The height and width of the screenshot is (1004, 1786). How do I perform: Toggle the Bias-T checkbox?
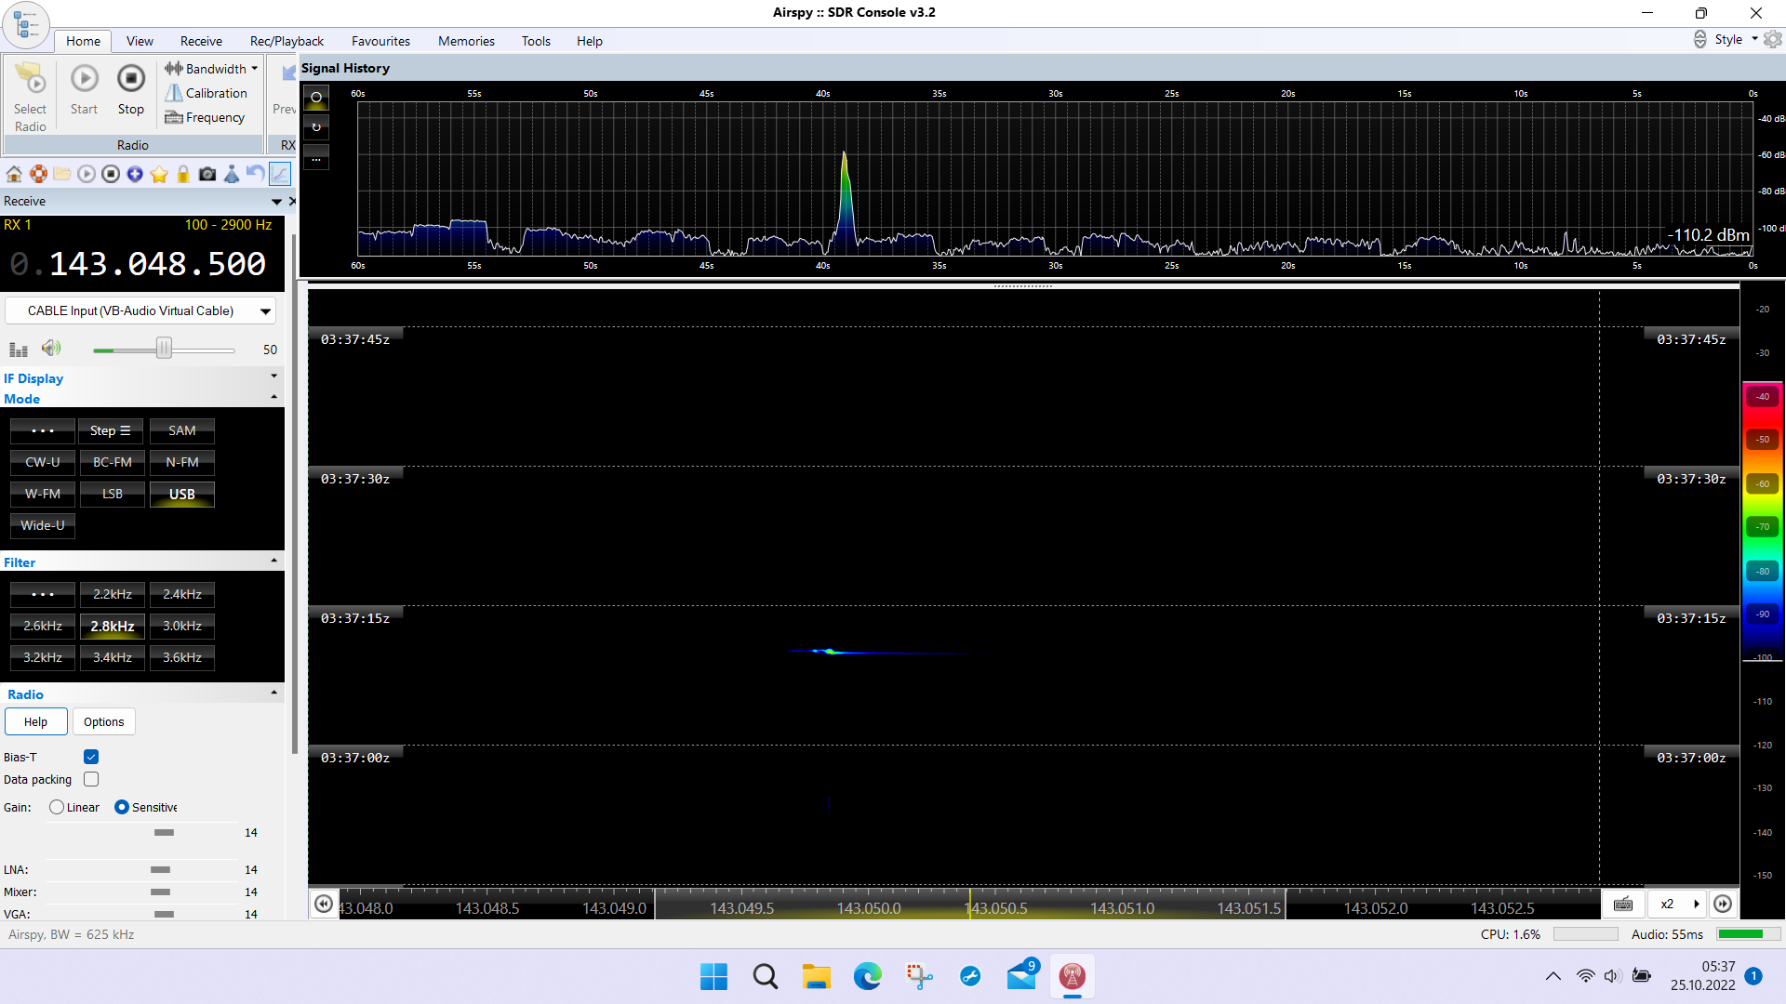tap(91, 757)
